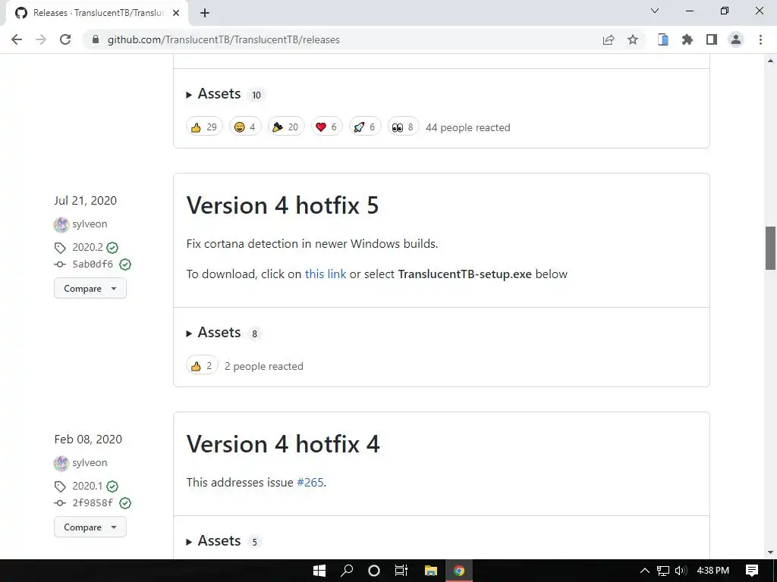
Task: Open commit 2f9858f
Action: (x=93, y=503)
